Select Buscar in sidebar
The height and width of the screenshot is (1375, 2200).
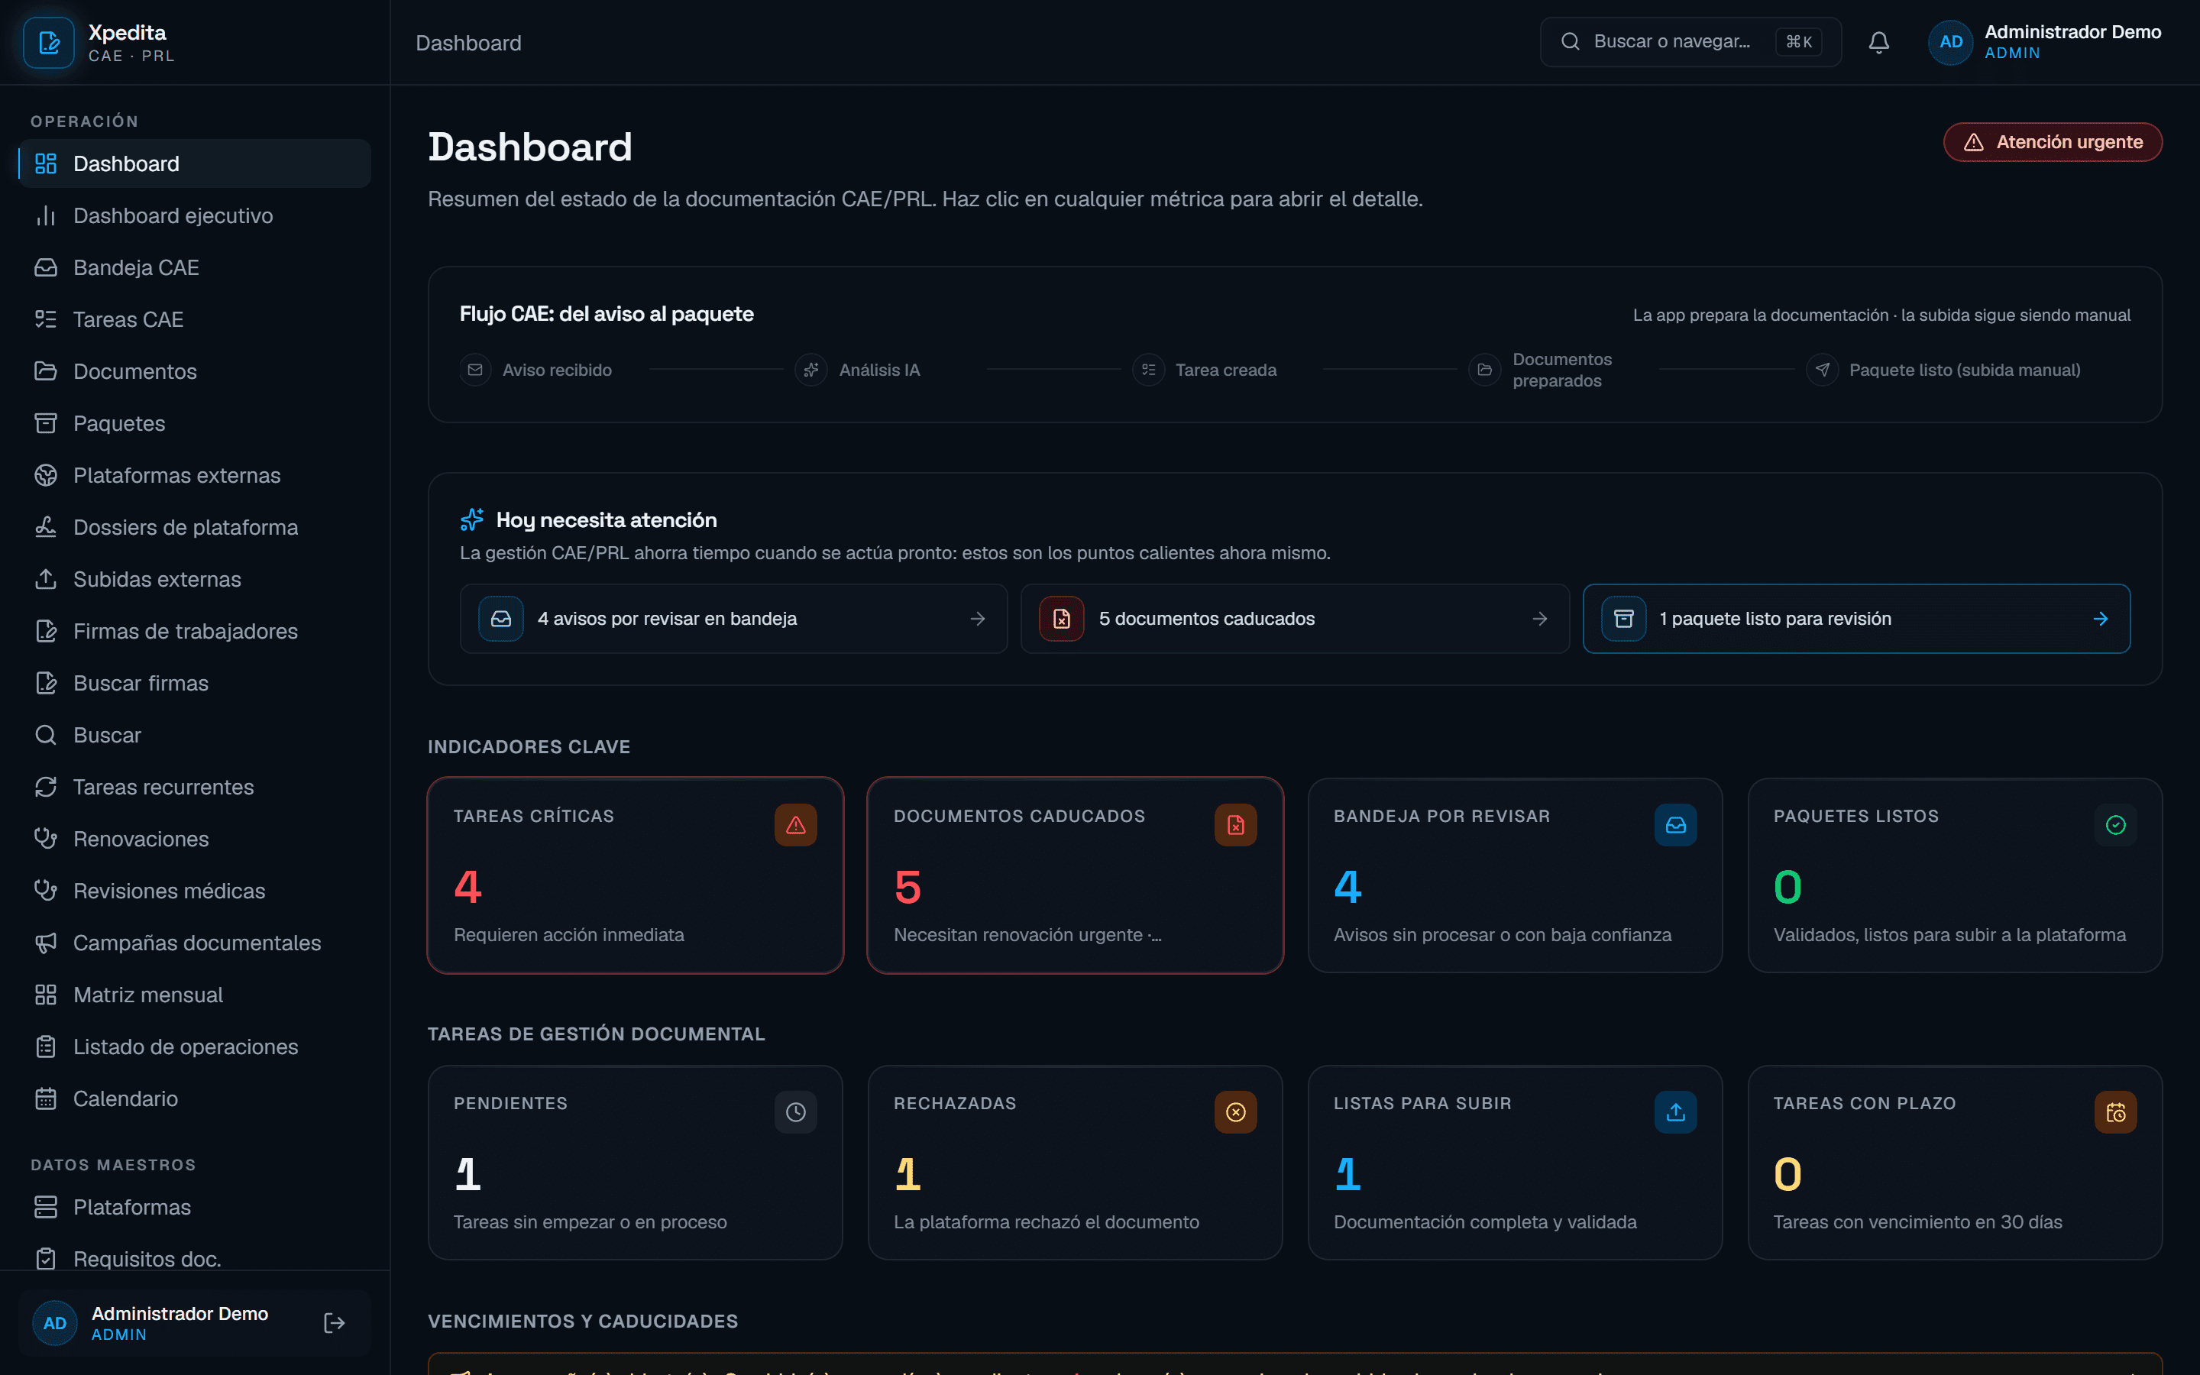pos(195,735)
